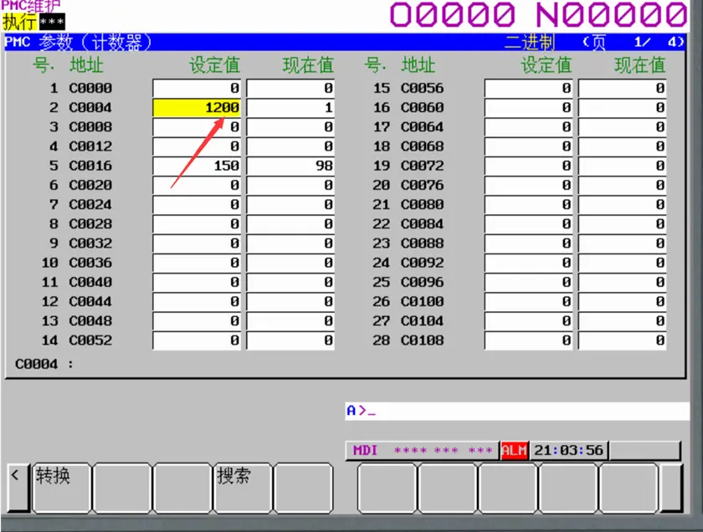Click the empty softkey right of 搜索
The height and width of the screenshot is (532, 703).
click(303, 487)
